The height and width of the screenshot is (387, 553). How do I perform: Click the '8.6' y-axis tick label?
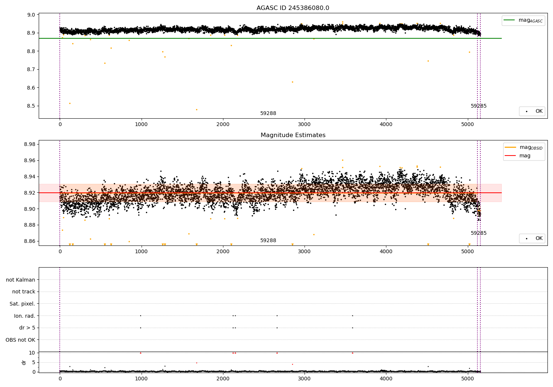[x=31, y=88]
